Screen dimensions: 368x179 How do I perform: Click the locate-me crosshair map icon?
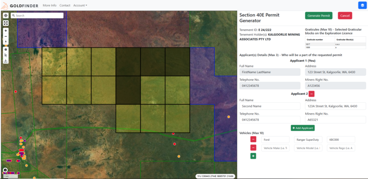6,15
